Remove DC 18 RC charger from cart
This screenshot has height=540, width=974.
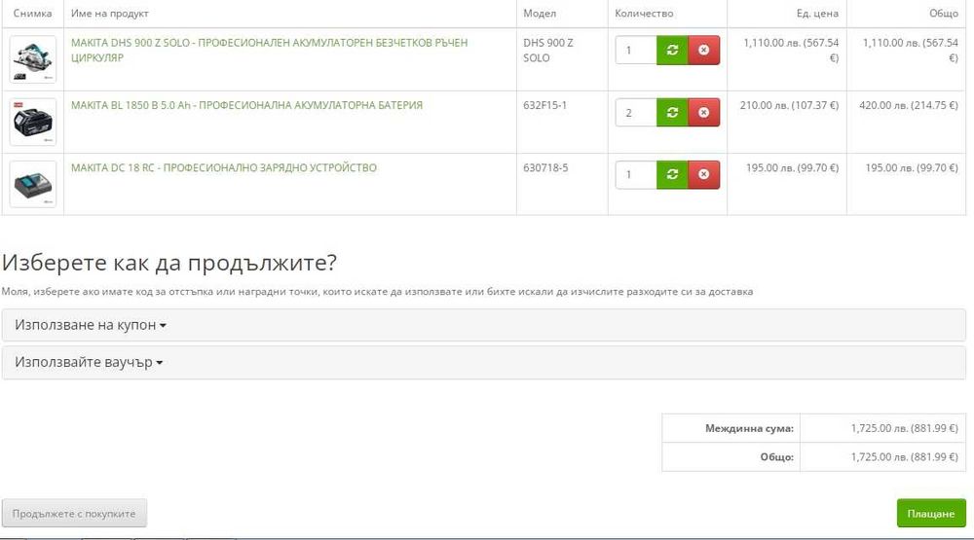click(x=704, y=174)
